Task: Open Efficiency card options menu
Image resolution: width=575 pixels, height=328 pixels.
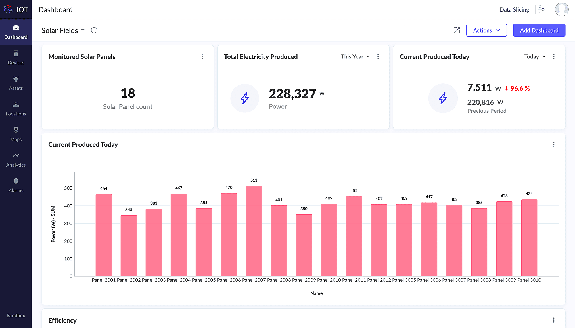Action: tap(554, 320)
